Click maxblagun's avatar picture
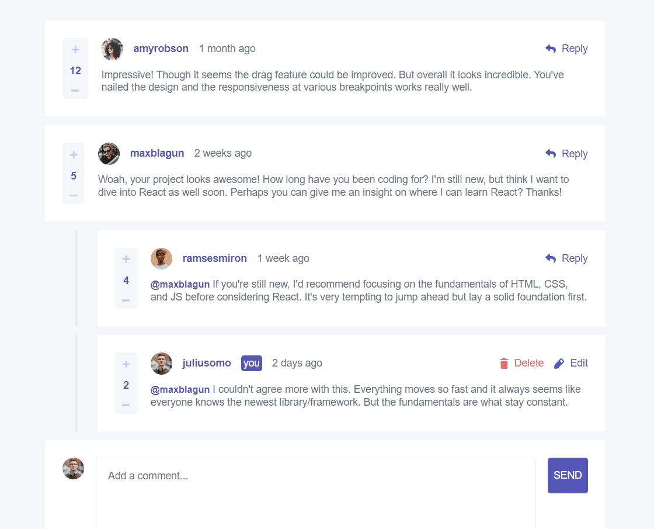The image size is (654, 529). (x=109, y=154)
